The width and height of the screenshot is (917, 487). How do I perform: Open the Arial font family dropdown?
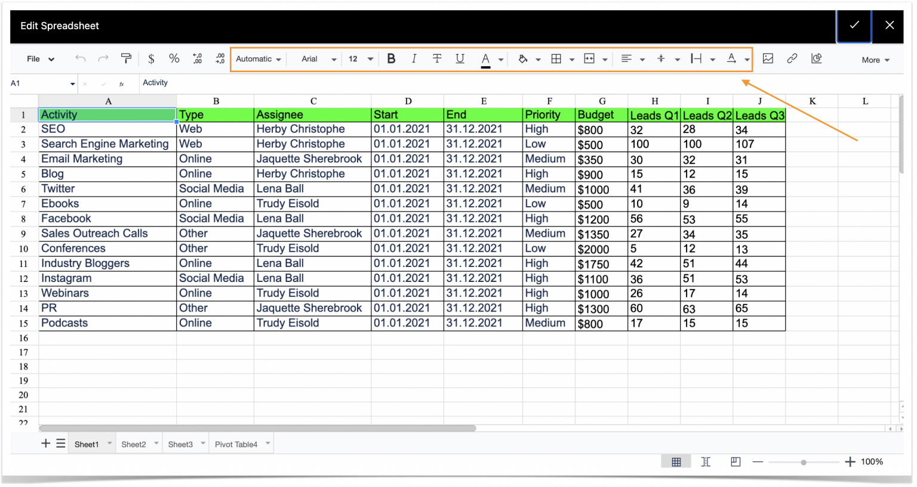(x=318, y=59)
